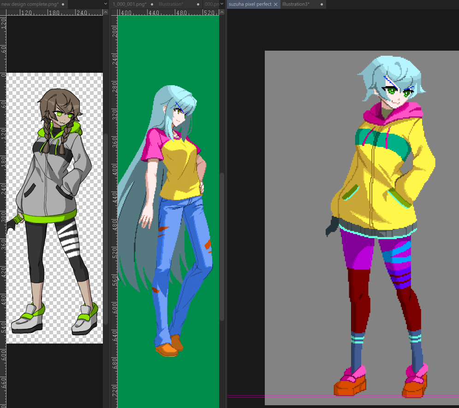The width and height of the screenshot is (459, 408).
Task: Click the middle pane's vertical scrollbar thumb
Action: [222, 247]
